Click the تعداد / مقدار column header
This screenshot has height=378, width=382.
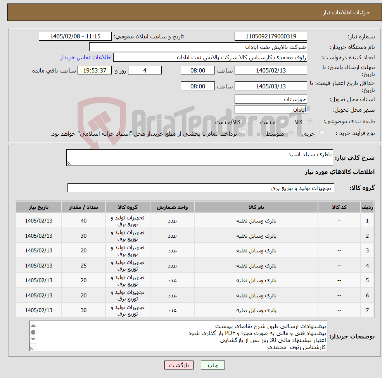tap(83, 207)
